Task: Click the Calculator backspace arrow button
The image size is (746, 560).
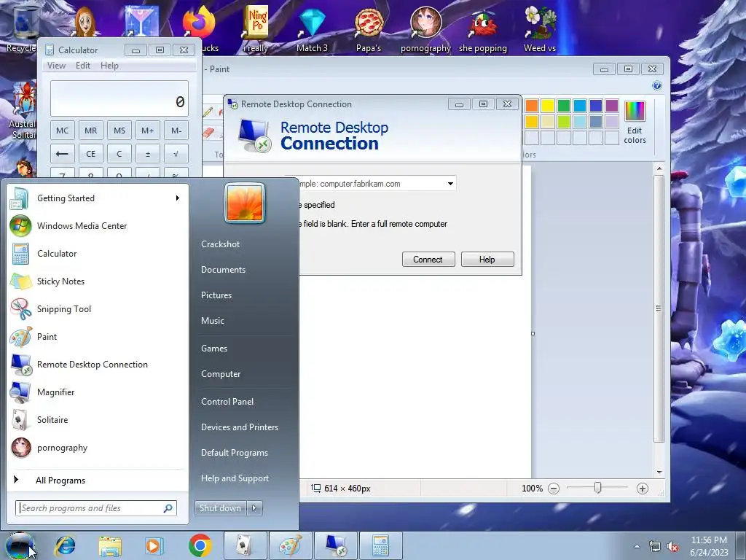Action: (63, 154)
